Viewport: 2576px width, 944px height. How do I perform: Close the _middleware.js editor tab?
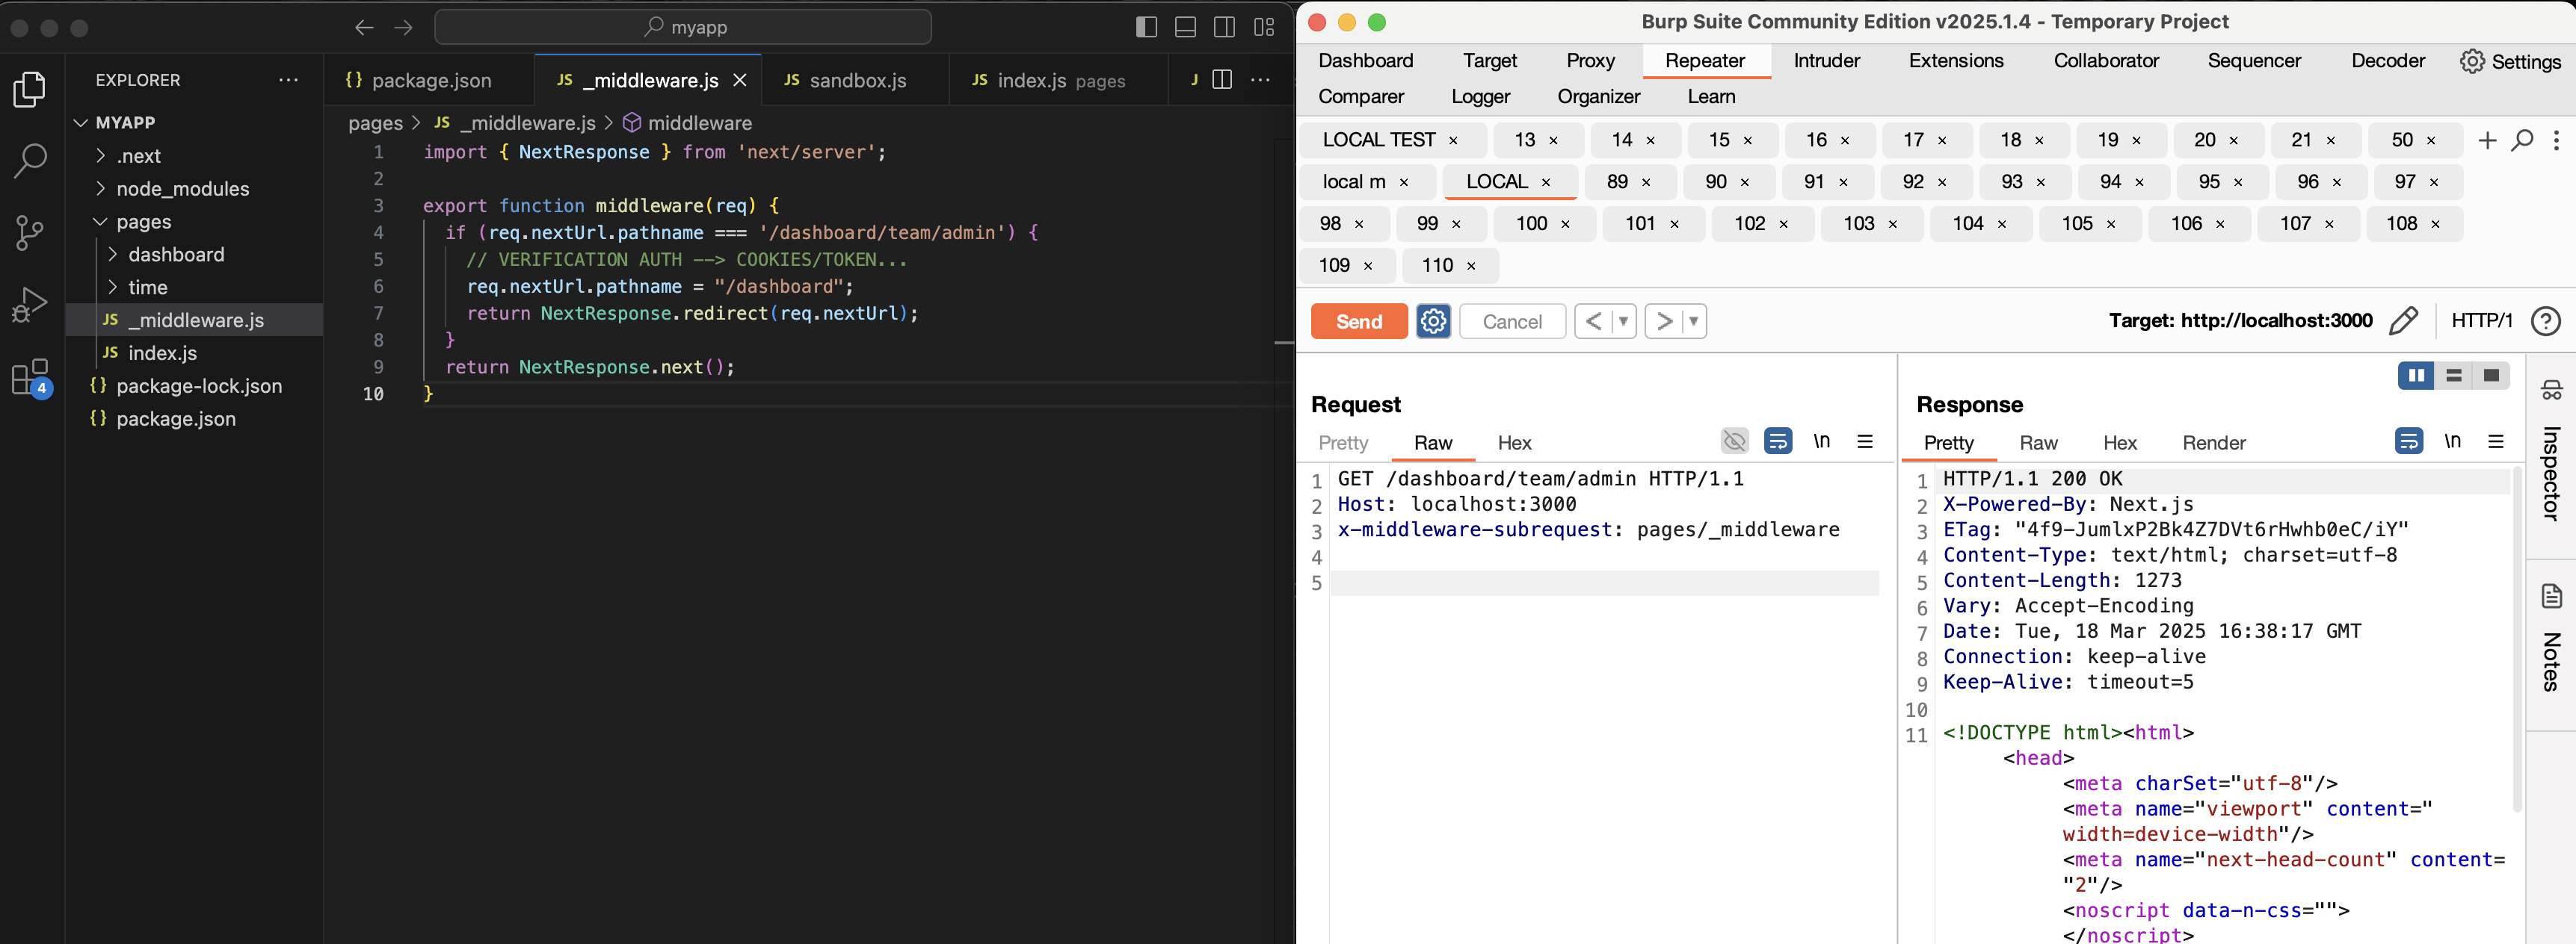[740, 80]
